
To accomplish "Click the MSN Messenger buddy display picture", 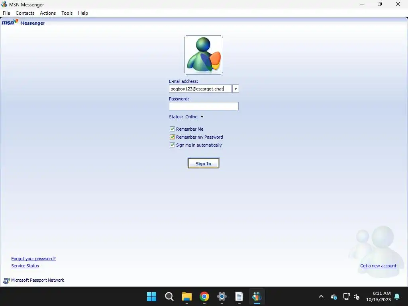I will click(204, 55).
